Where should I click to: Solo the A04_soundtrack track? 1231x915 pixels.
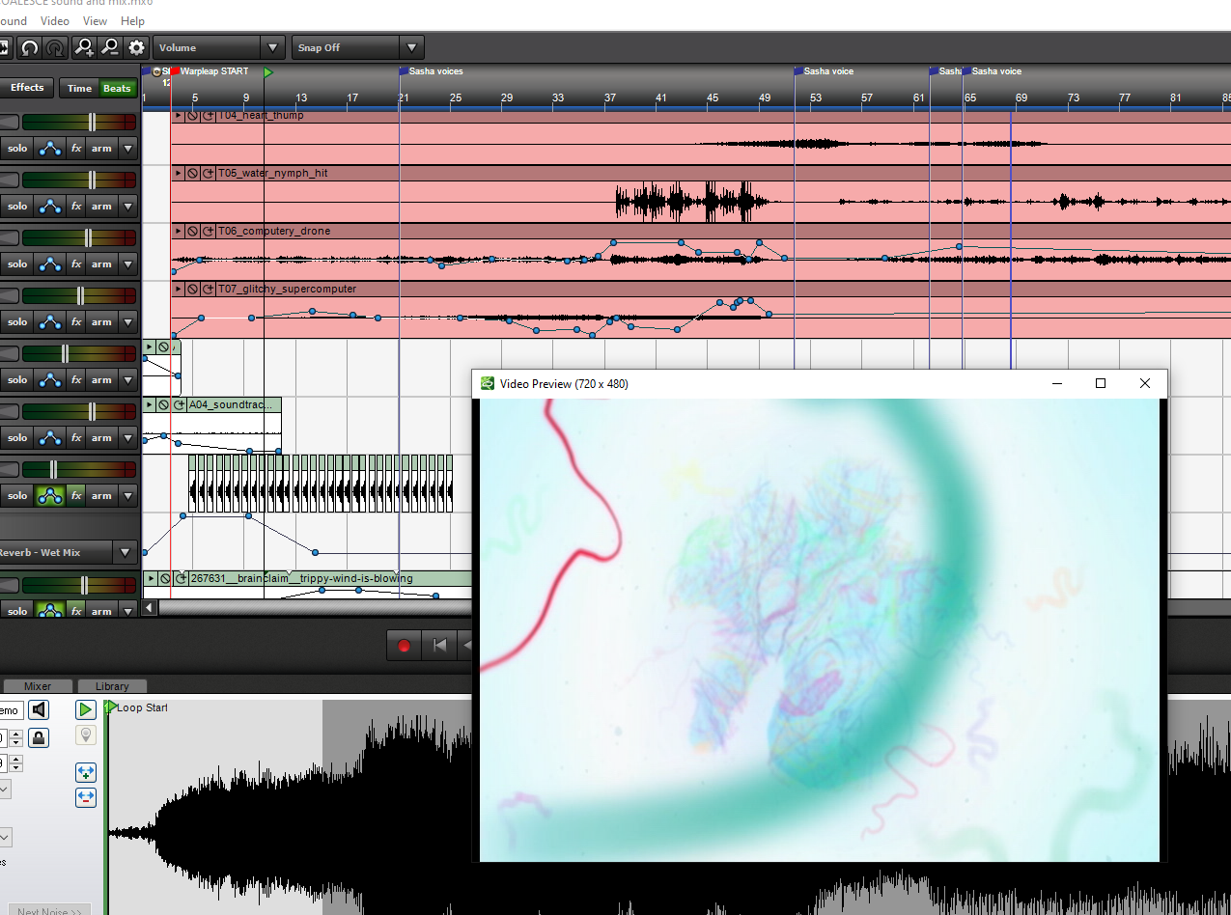[17, 438]
